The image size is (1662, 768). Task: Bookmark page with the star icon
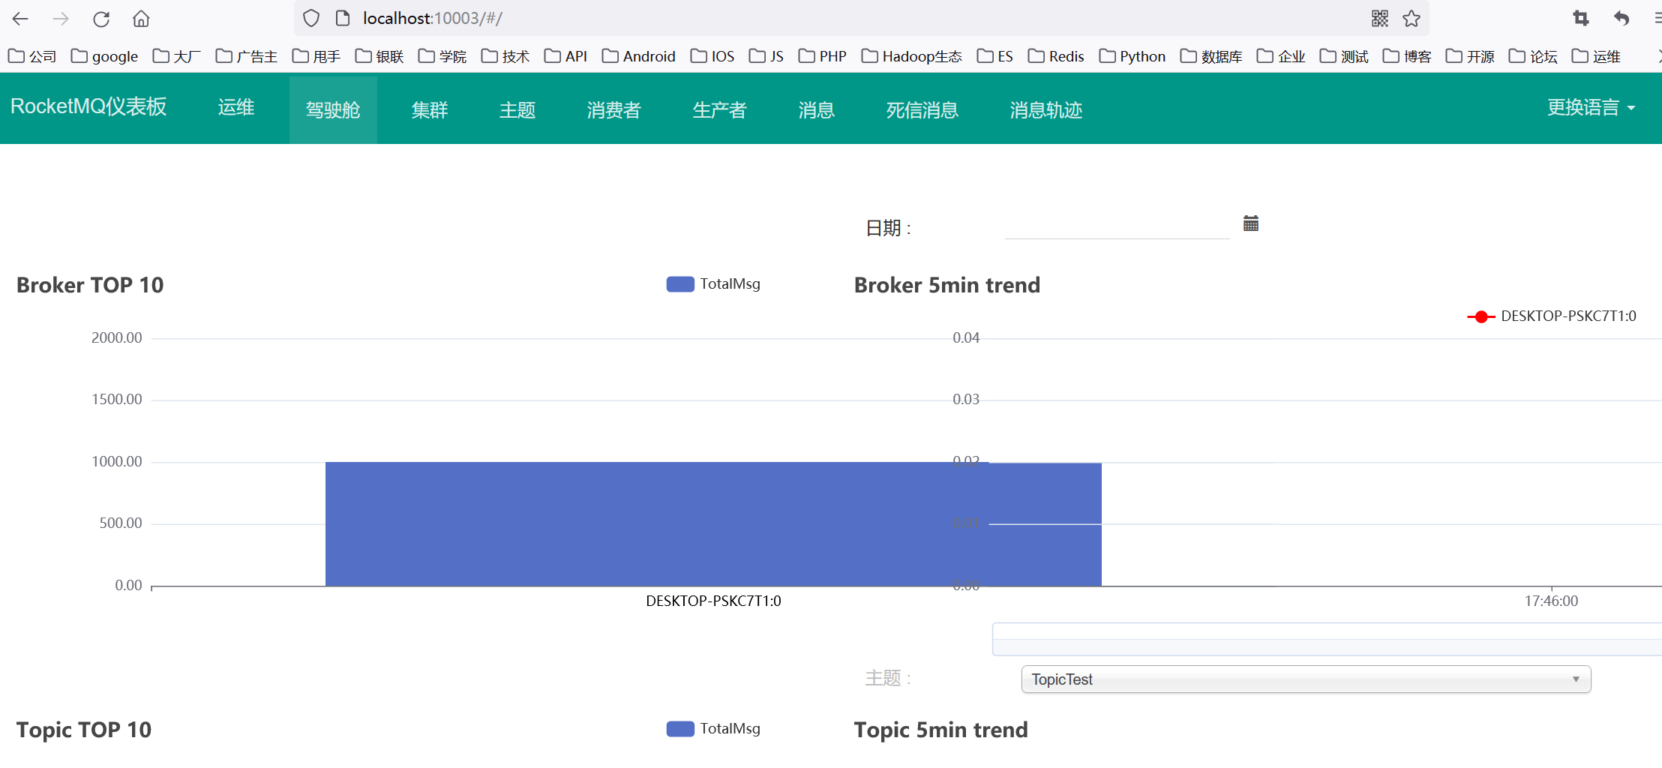[1411, 19]
